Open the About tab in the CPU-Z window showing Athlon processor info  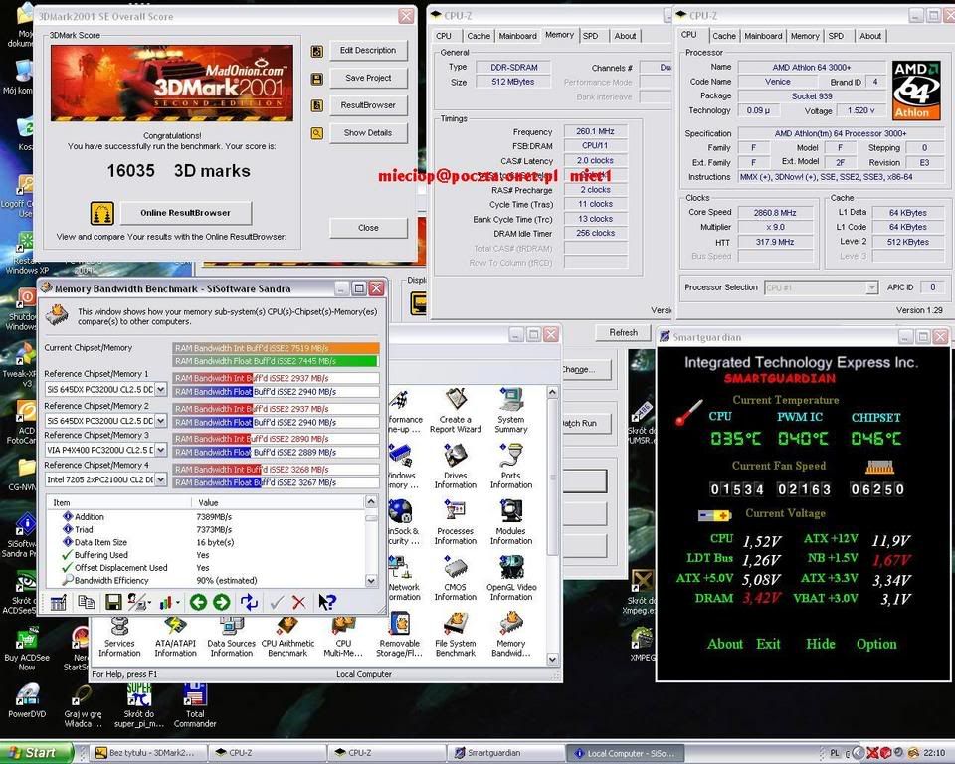(x=870, y=36)
